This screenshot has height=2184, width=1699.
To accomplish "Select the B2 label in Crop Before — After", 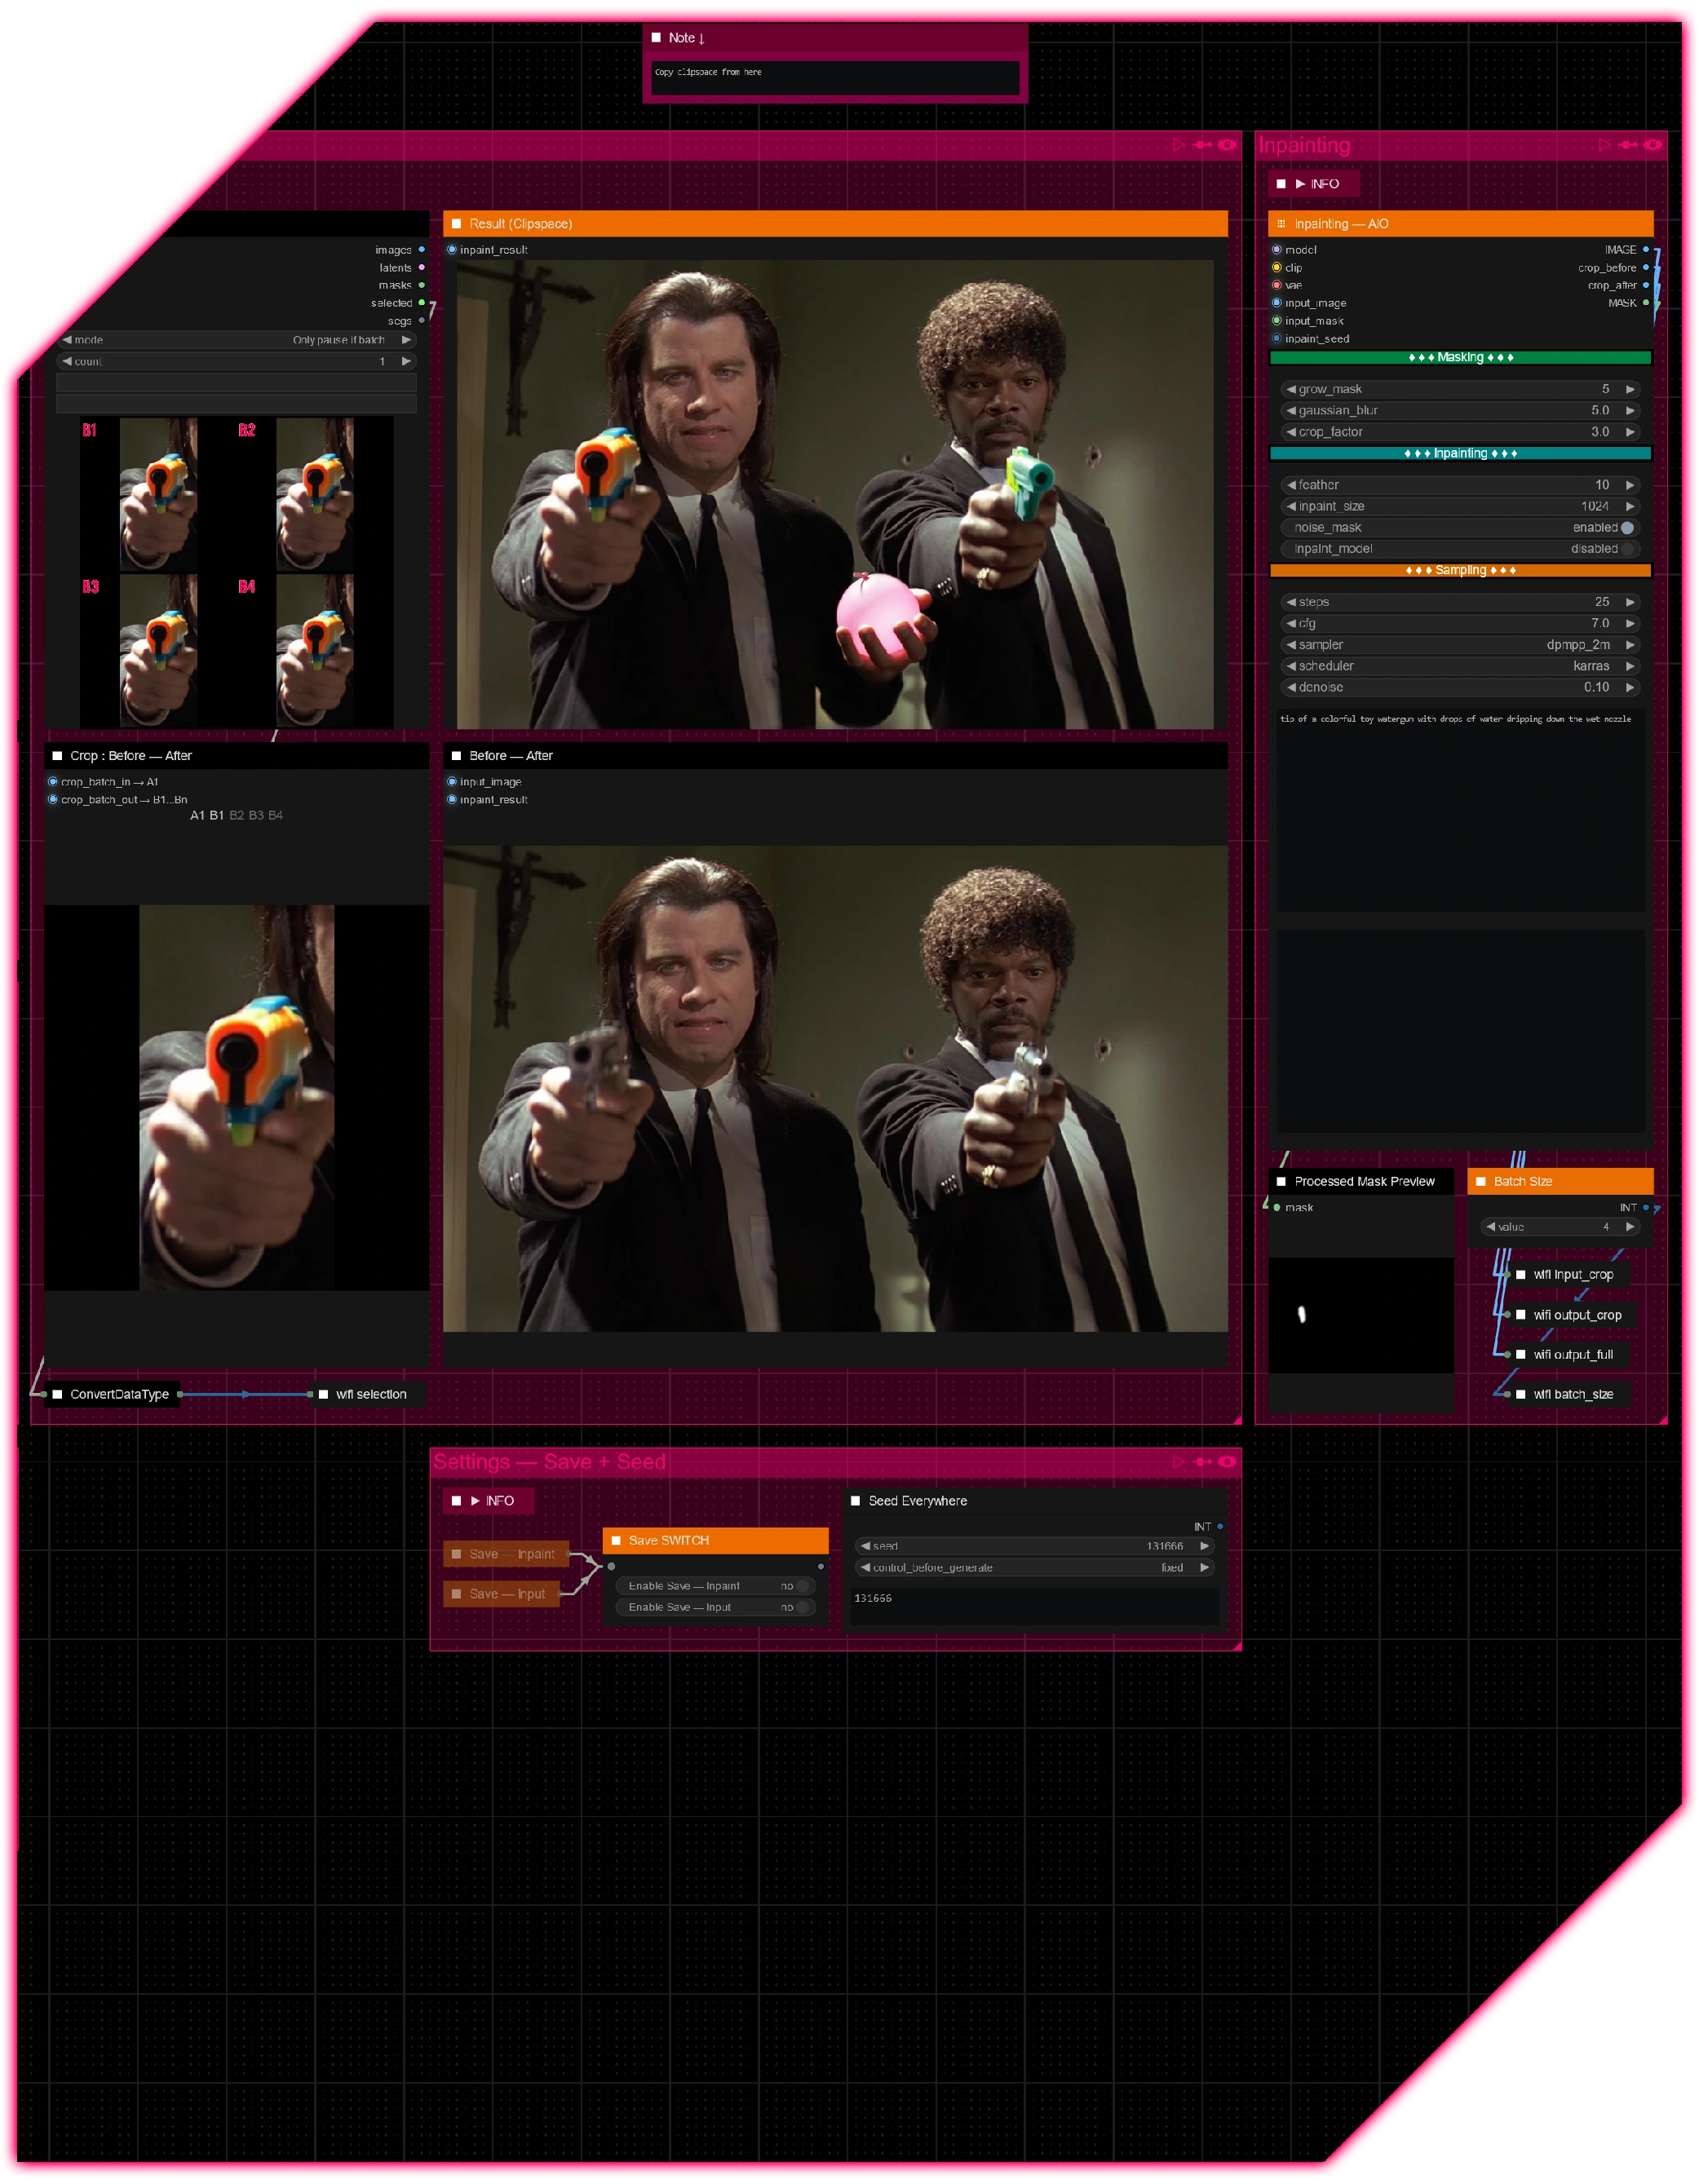I will point(236,816).
